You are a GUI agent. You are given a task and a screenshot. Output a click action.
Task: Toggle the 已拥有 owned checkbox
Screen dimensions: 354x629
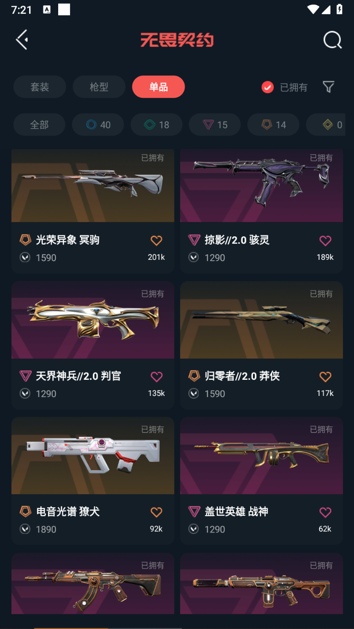pyautogui.click(x=268, y=87)
